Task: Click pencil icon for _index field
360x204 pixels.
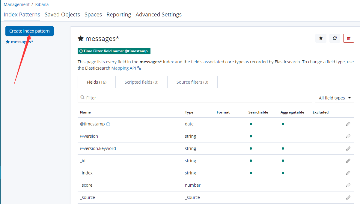Action: 348,173
